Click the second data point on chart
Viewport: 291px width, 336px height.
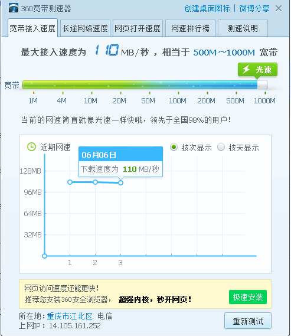click(95, 182)
